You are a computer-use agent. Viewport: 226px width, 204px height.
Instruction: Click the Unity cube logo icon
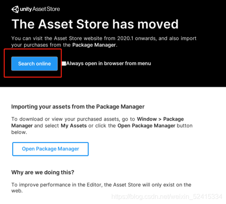(x=15, y=9)
